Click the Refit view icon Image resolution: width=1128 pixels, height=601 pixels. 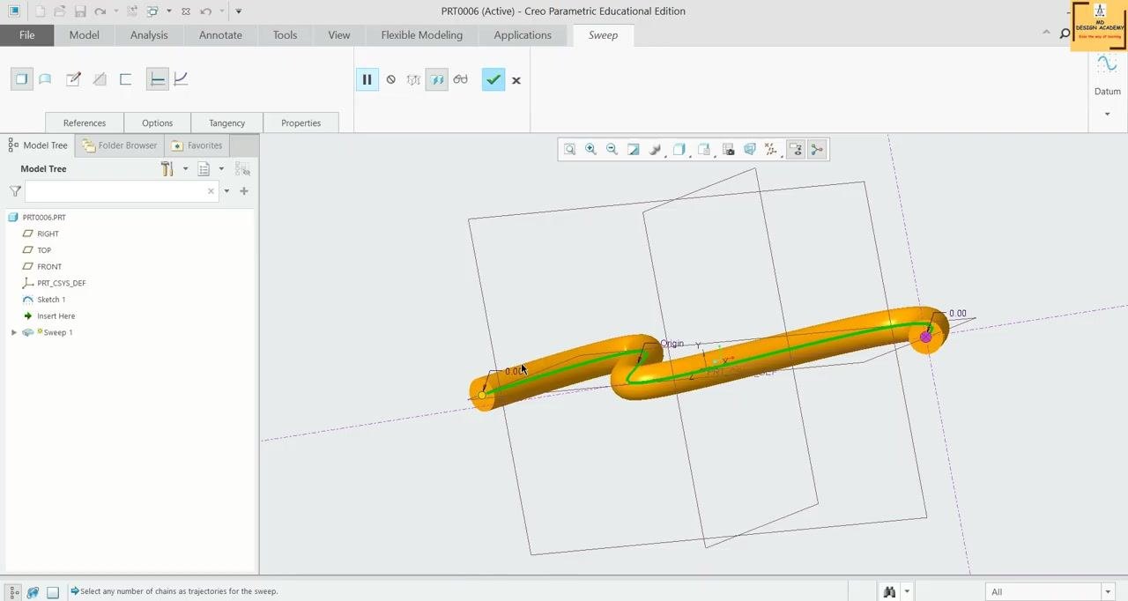[570, 150]
